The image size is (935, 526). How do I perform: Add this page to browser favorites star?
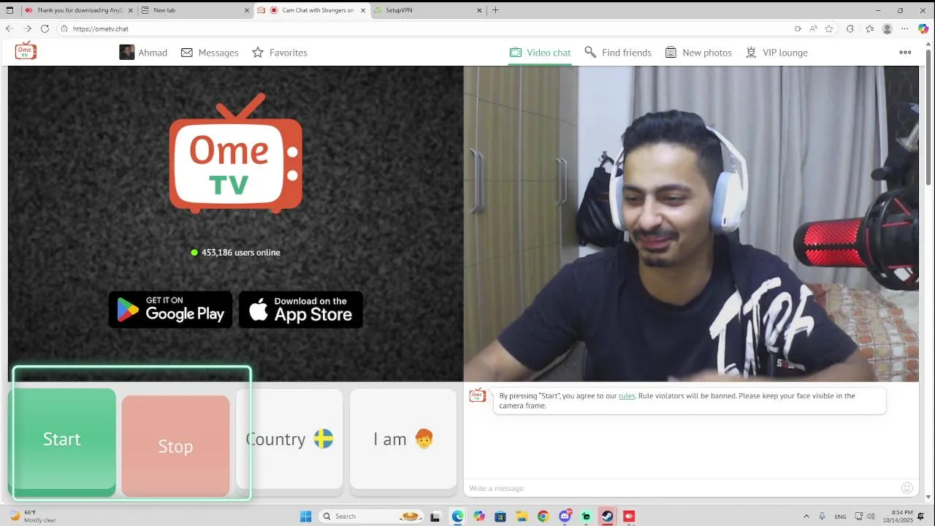click(x=829, y=28)
